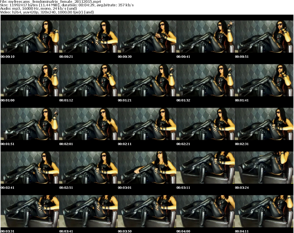294x233 pixels.
Task: Select the thumbnail frame captured at 00:00:10
Action: (30, 36)
